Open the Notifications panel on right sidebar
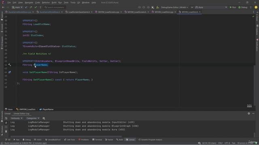 [x=257, y=45]
